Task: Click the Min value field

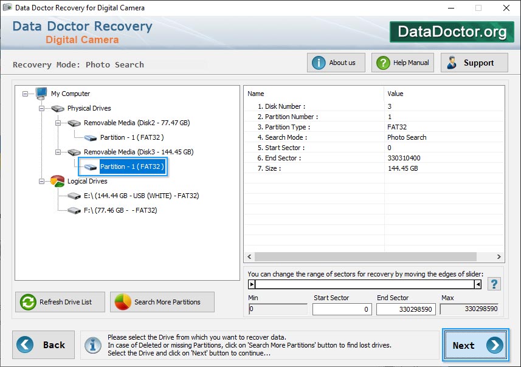Action: point(278,309)
